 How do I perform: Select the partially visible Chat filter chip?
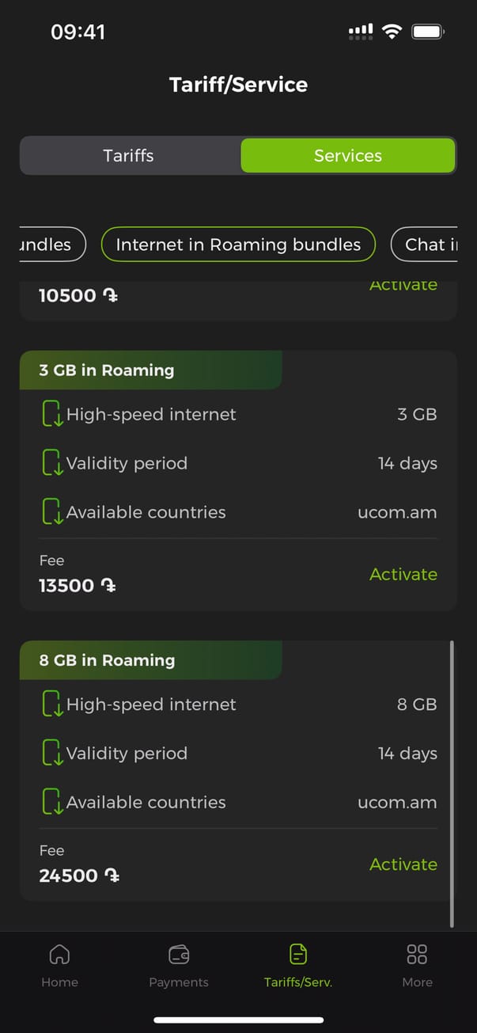pyautogui.click(x=426, y=245)
